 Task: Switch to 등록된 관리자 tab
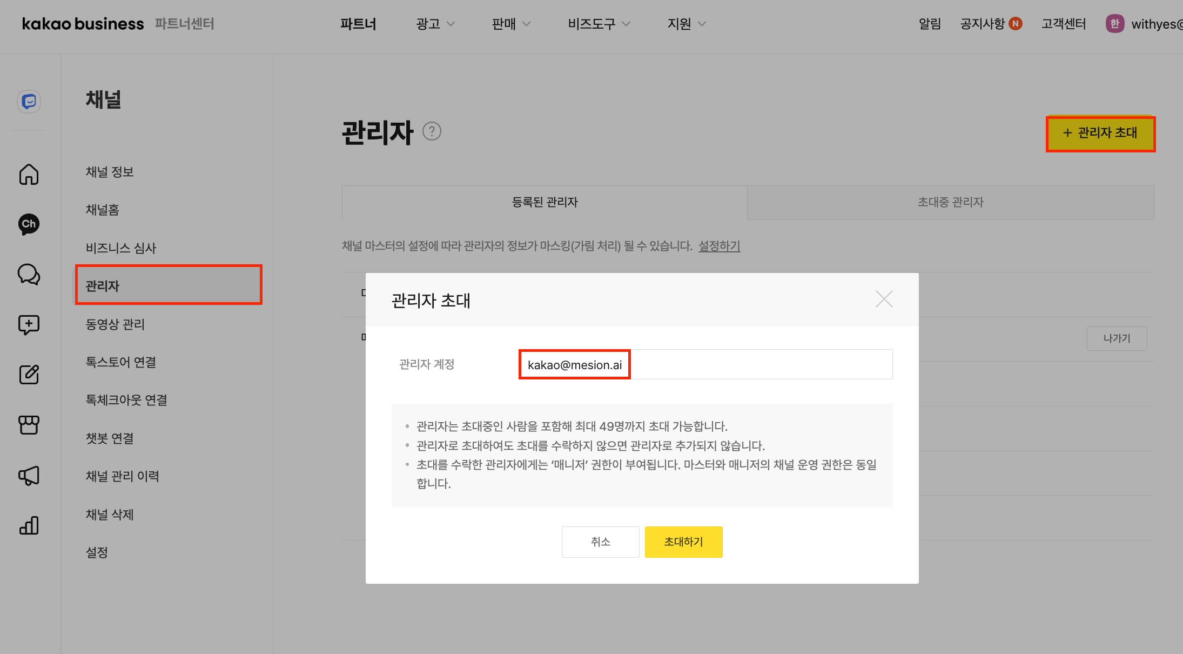tap(545, 202)
